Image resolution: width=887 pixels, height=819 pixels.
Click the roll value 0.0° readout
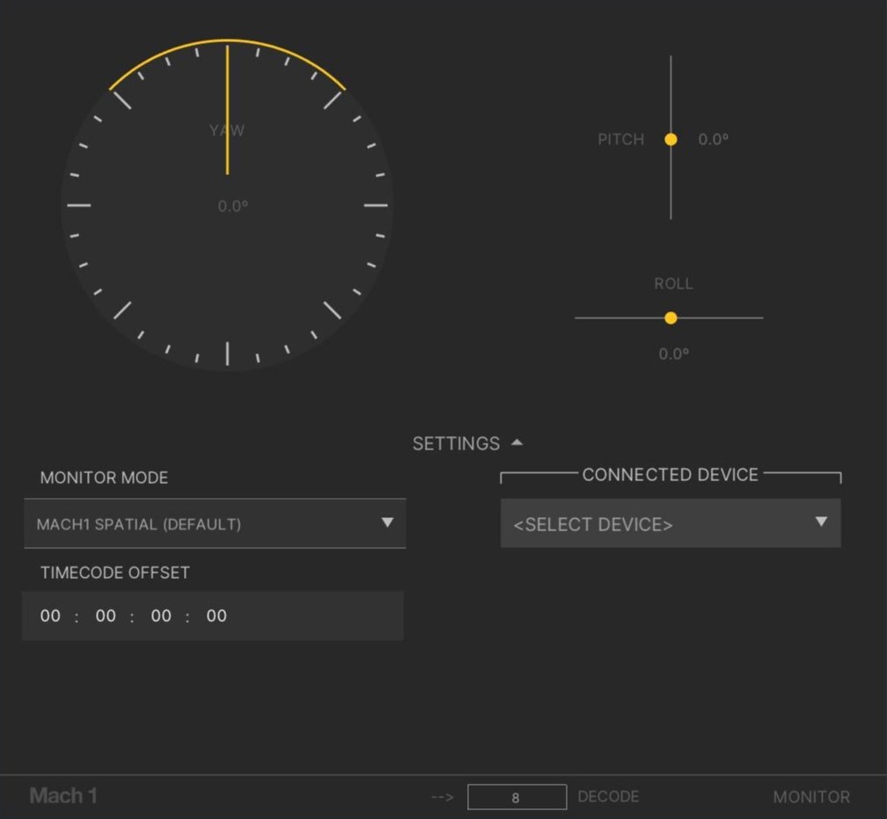[x=674, y=354]
